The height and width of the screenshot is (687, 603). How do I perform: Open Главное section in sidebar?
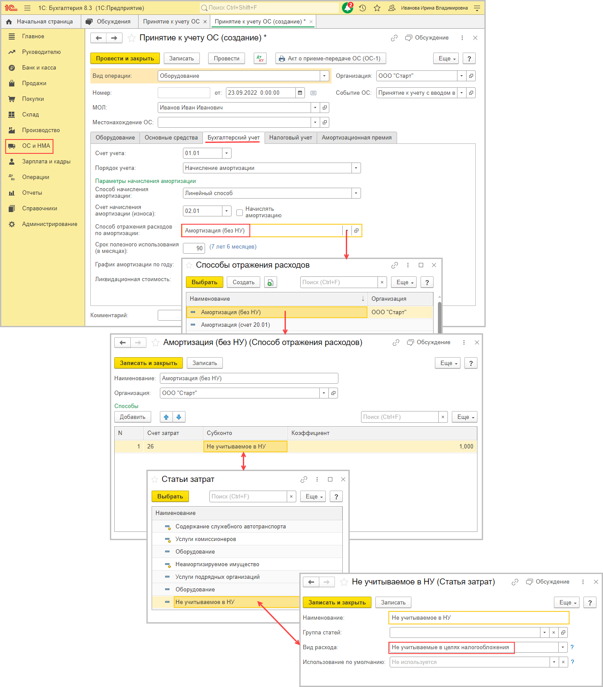[x=33, y=37]
